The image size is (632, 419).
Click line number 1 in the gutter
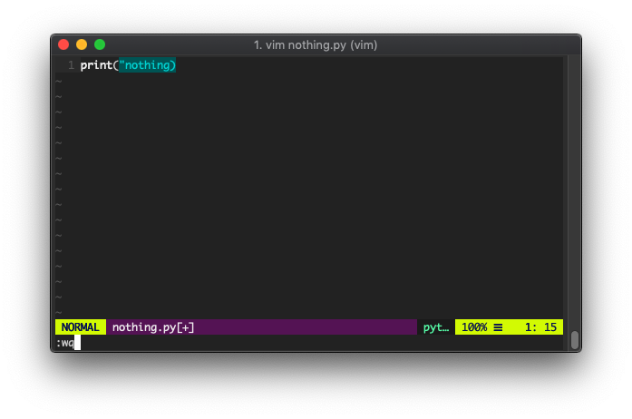click(x=72, y=65)
